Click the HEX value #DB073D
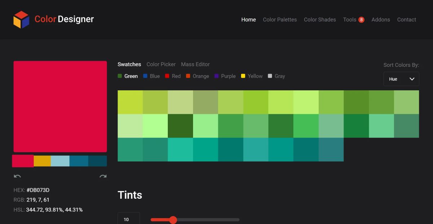This screenshot has height=224, width=433. (x=38, y=190)
